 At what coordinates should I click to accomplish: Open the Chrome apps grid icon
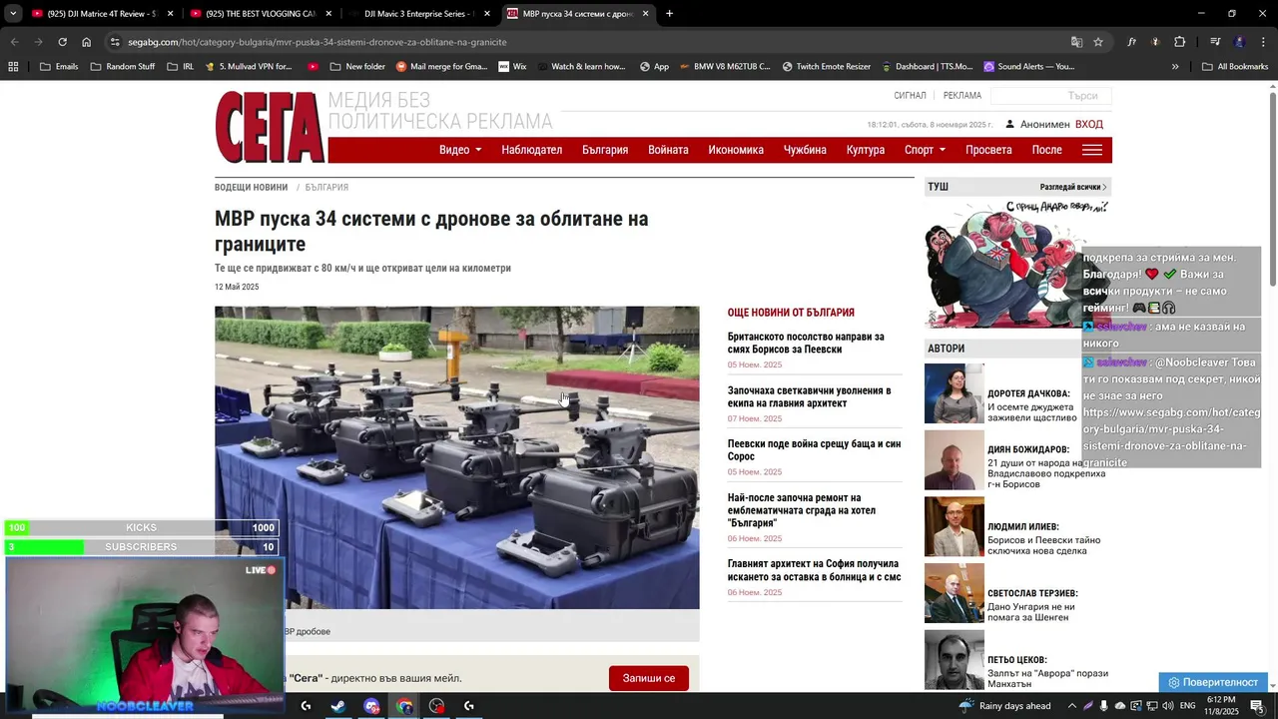coord(13,67)
